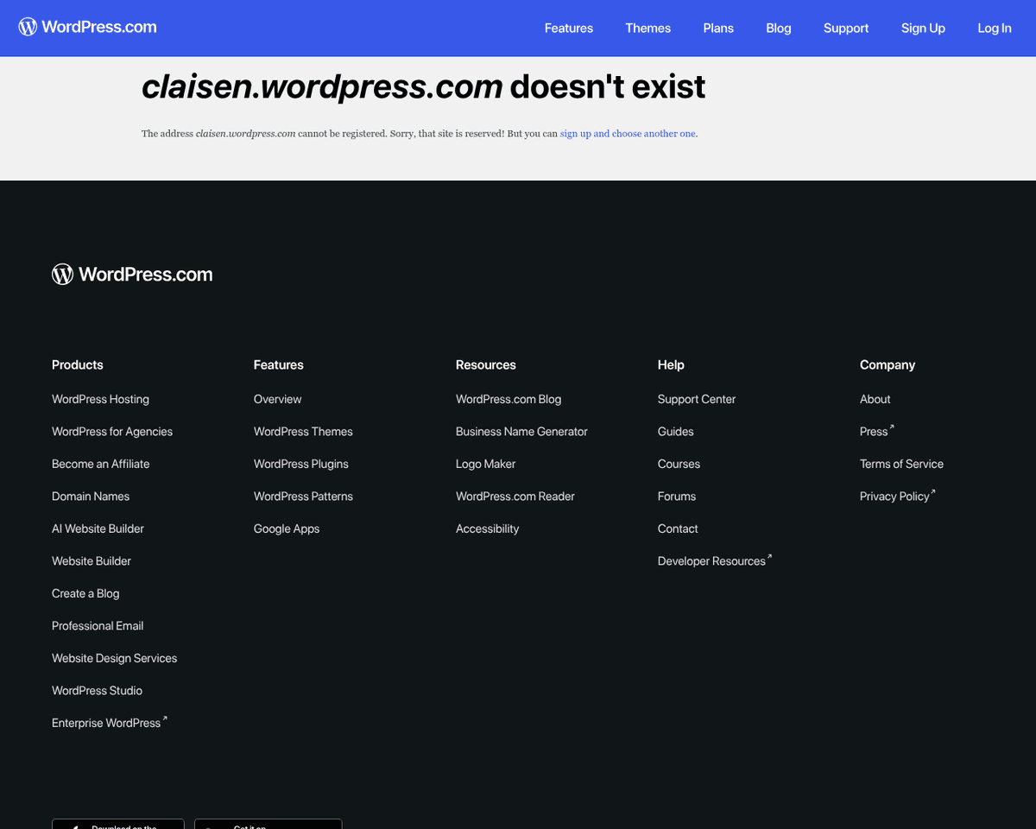
Task: Click the Log In header link
Action: [994, 28]
